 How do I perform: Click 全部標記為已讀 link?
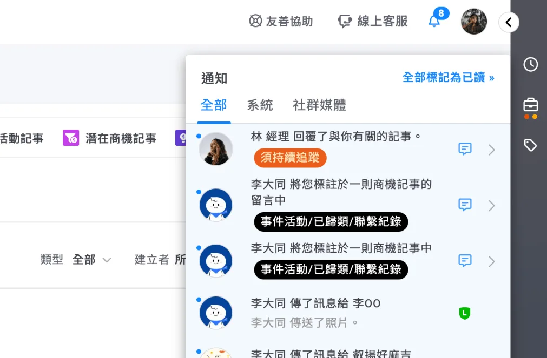pyautogui.click(x=449, y=77)
